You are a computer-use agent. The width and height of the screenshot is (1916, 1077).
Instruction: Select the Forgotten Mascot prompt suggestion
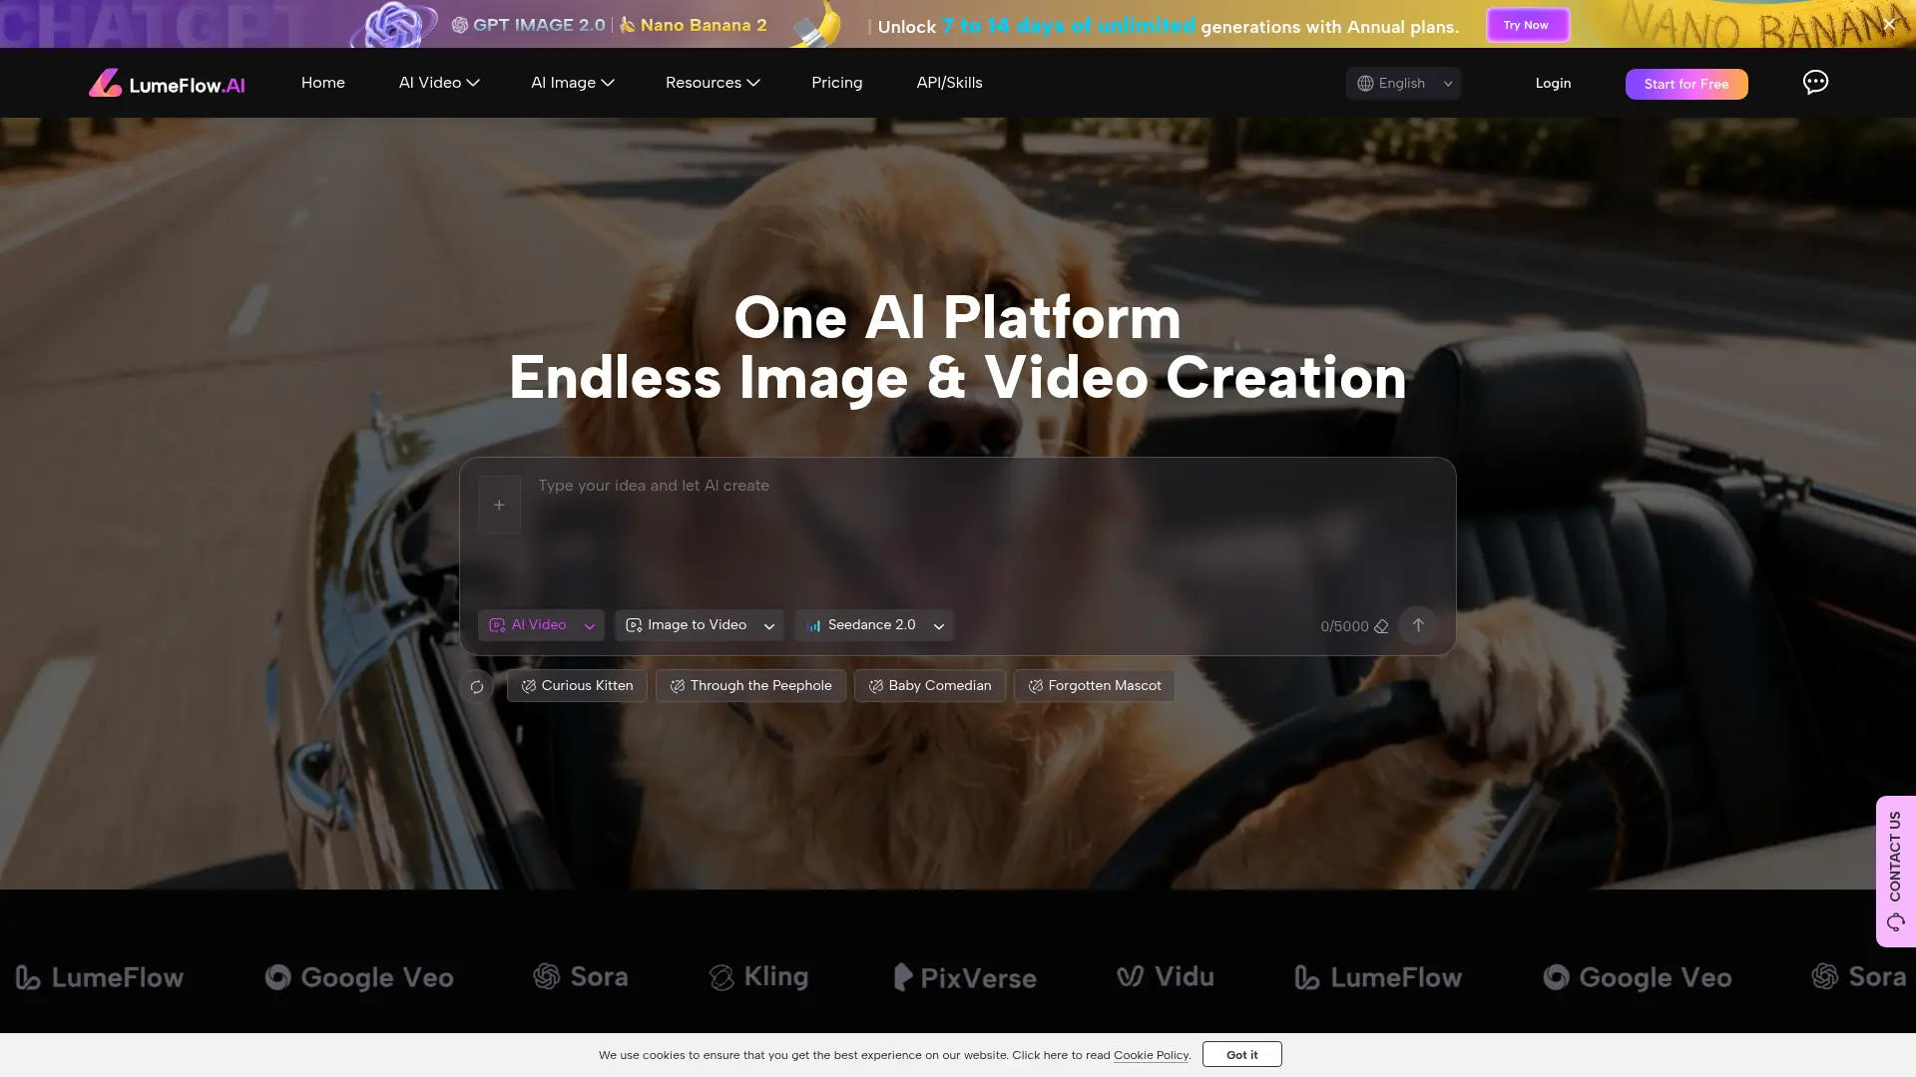click(x=1095, y=686)
